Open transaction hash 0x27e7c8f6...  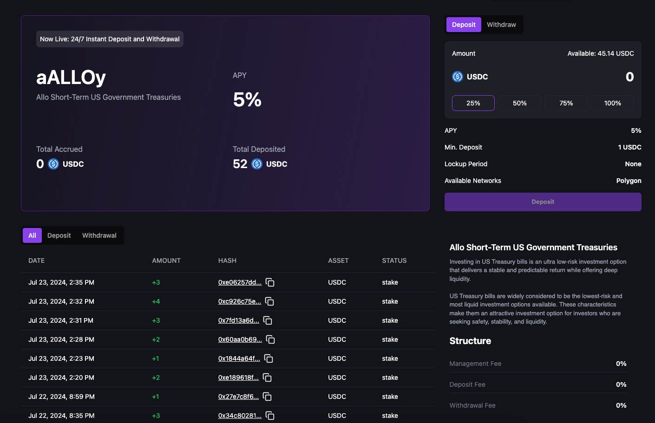pos(238,397)
